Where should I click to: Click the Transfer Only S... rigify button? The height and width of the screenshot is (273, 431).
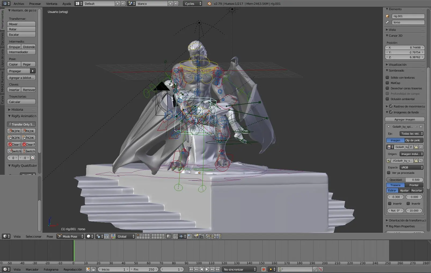[x=21, y=124]
